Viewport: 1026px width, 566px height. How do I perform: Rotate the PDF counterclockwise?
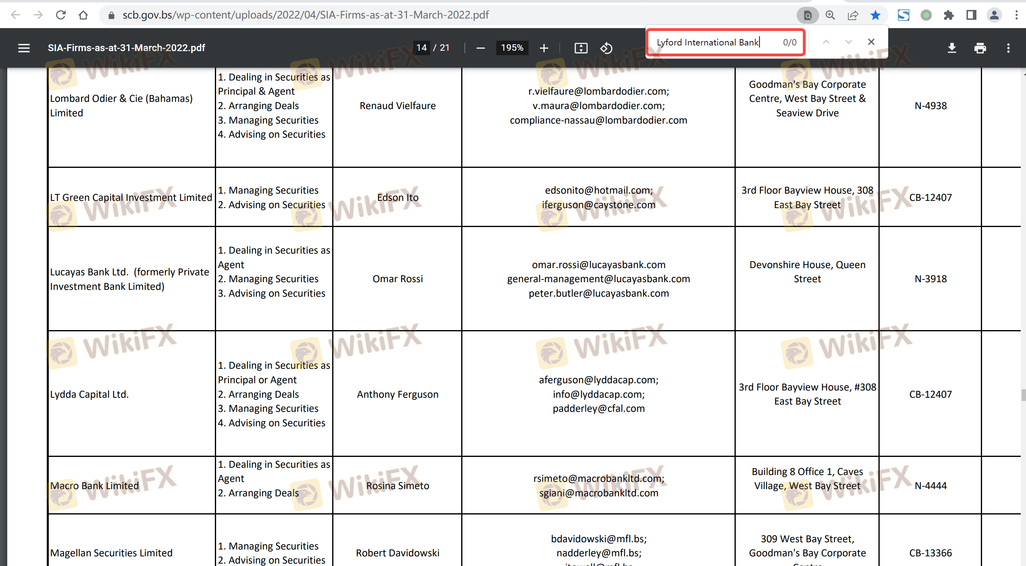606,48
